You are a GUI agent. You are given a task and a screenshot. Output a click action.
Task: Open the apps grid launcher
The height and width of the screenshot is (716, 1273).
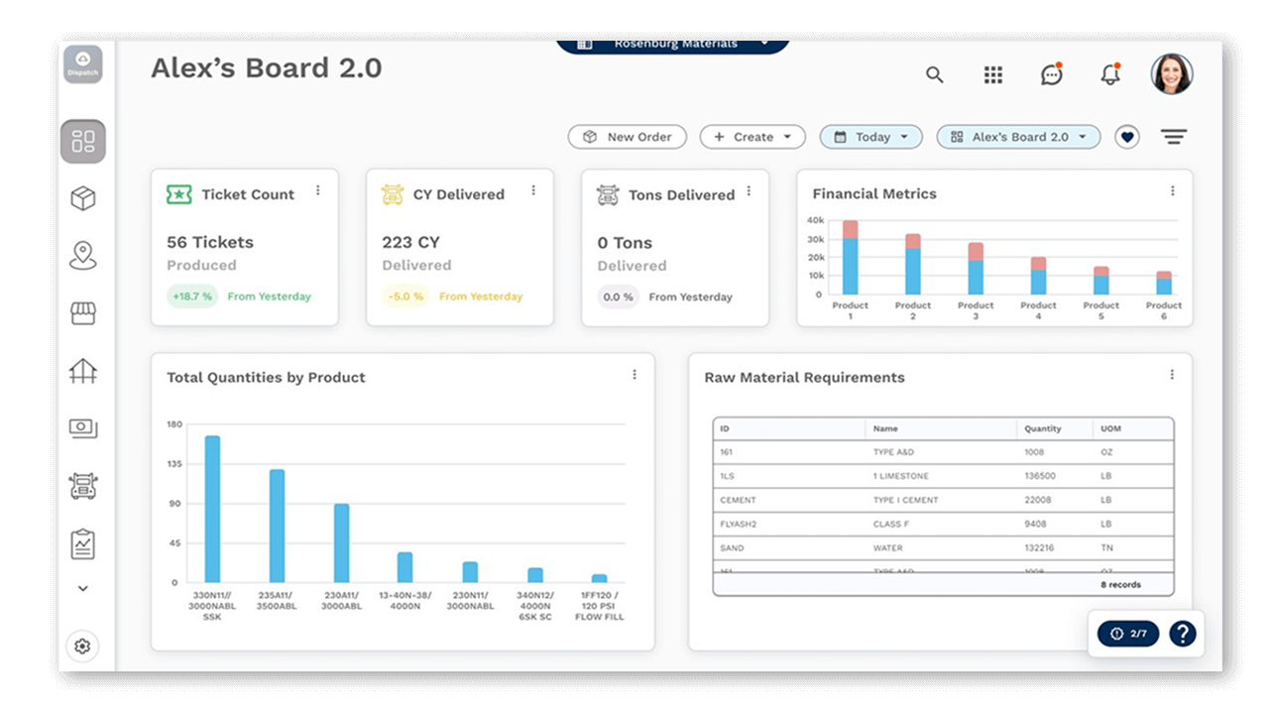(x=992, y=75)
